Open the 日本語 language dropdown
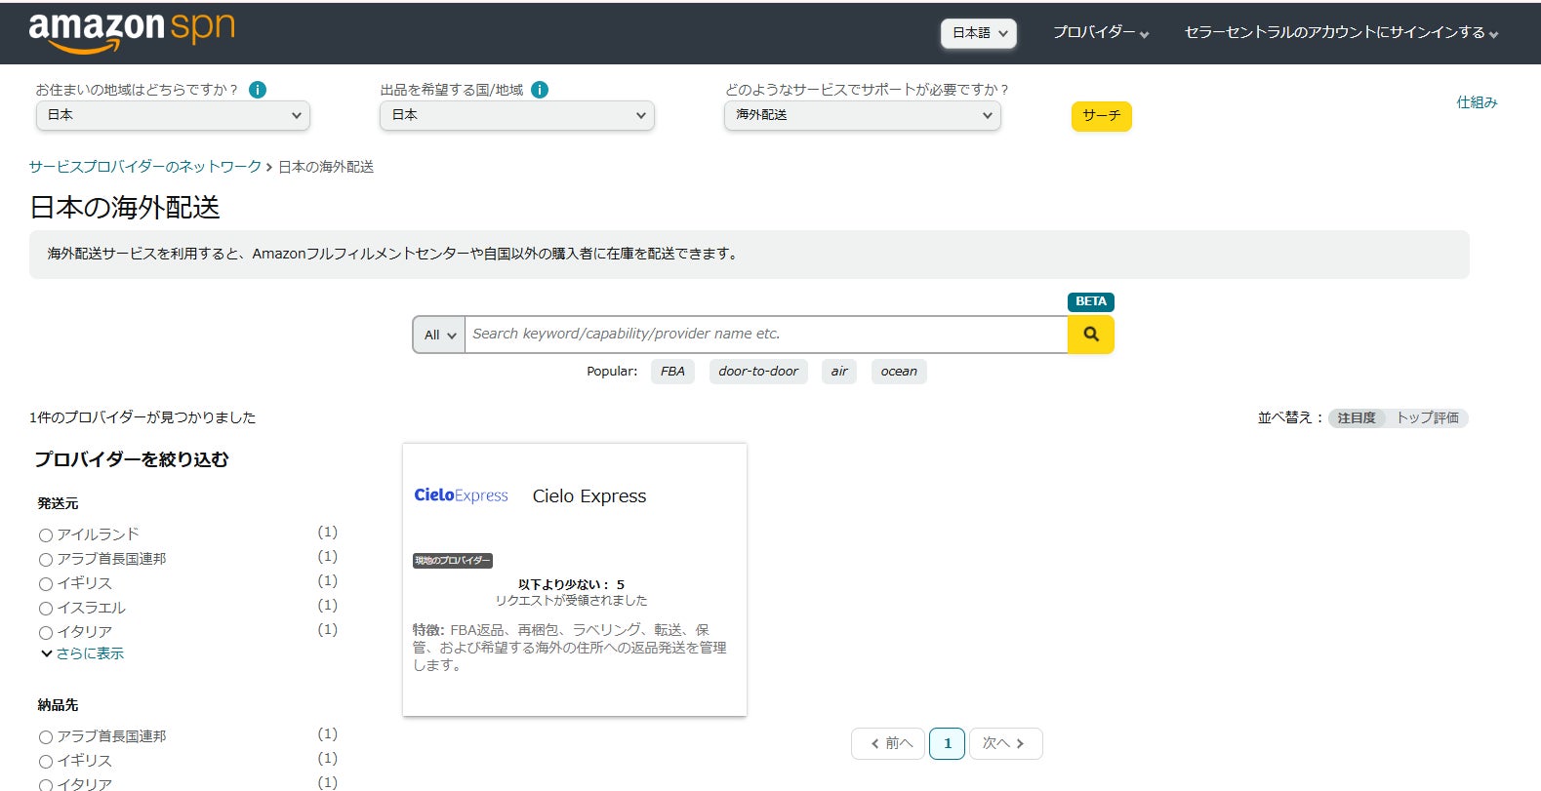The width and height of the screenshot is (1541, 791). click(x=979, y=33)
